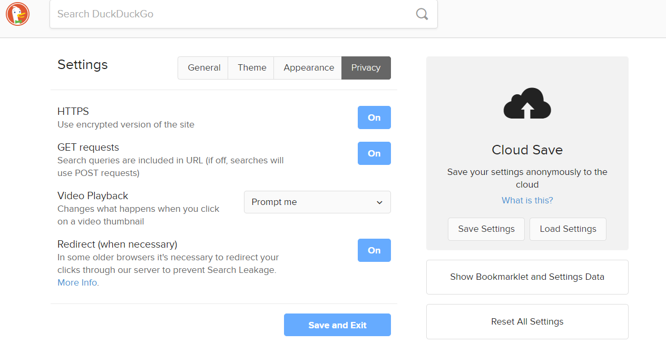The image size is (666, 343).
Task: Follow the More Info link
Action: pos(77,282)
